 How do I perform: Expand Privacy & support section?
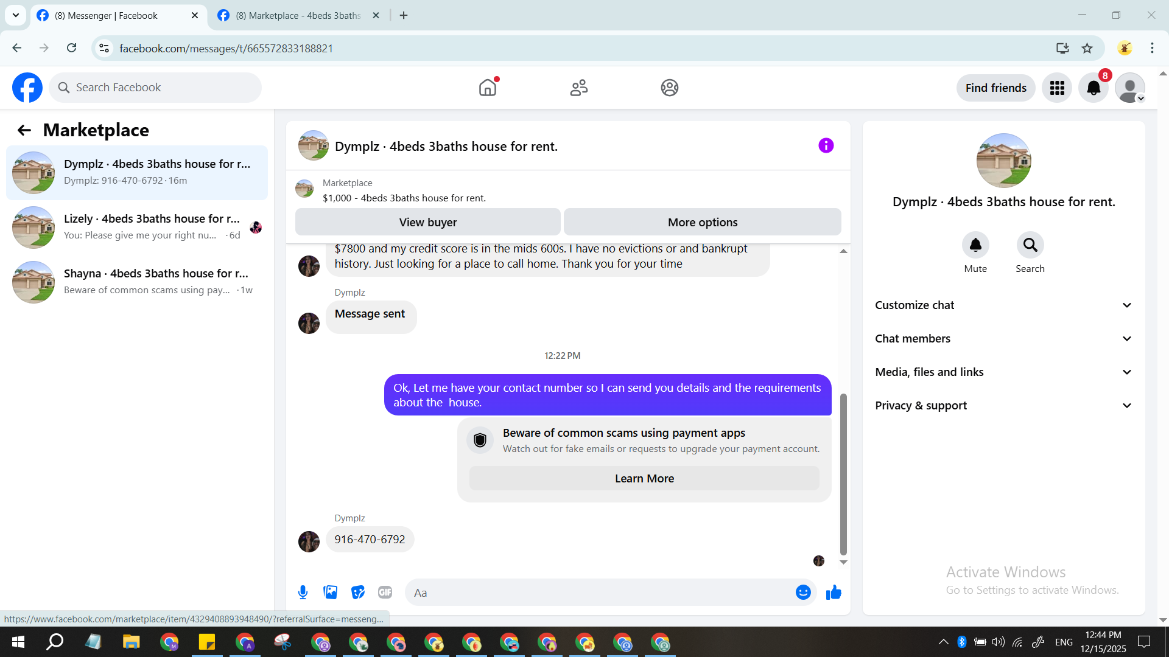click(x=1004, y=406)
